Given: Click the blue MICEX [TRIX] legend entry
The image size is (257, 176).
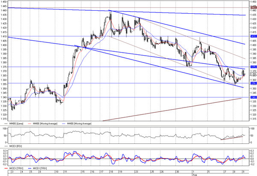Looking at the screenshot, I should coord(38,168).
